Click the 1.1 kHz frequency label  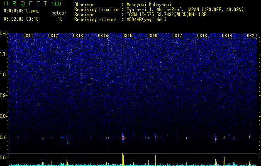click(x=3, y=54)
